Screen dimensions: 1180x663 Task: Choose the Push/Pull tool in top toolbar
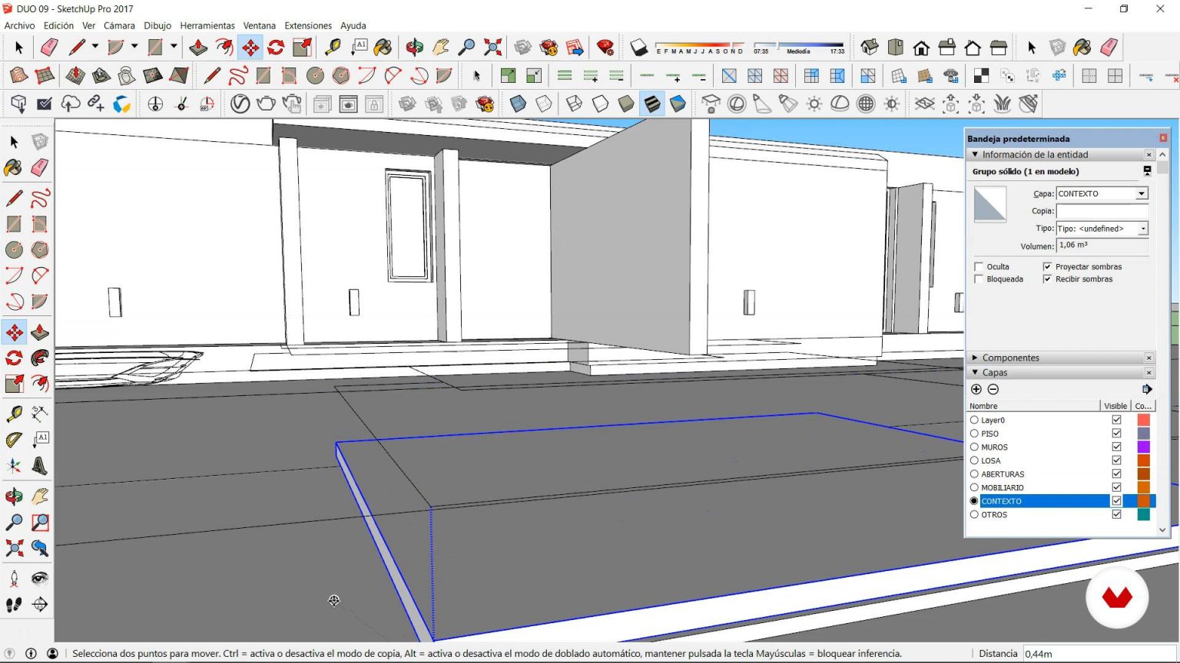coord(198,48)
